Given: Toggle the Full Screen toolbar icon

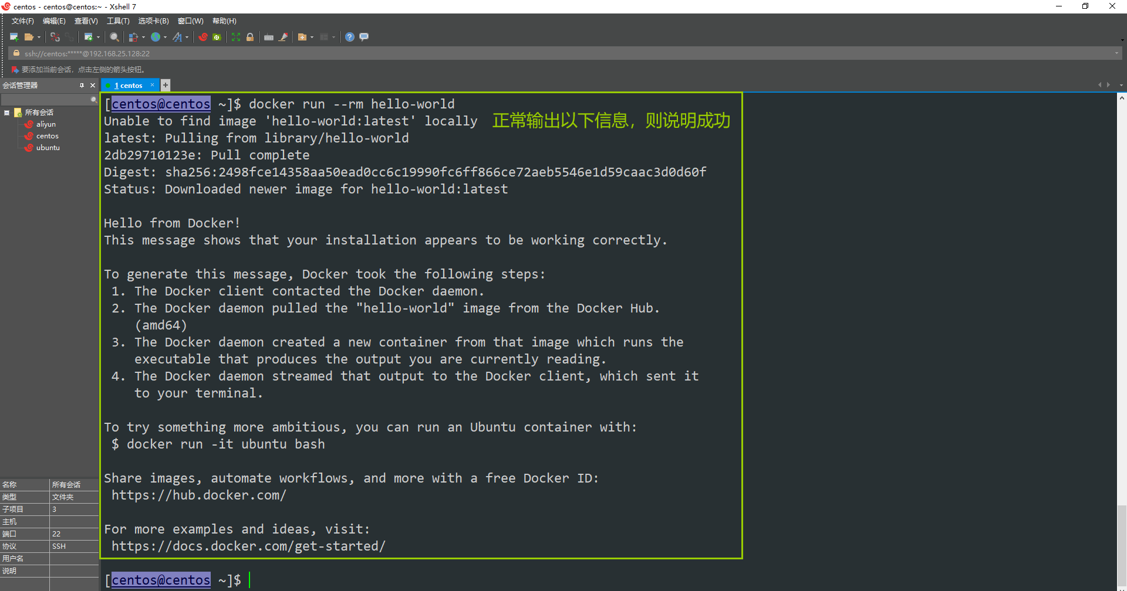Looking at the screenshot, I should 236,37.
